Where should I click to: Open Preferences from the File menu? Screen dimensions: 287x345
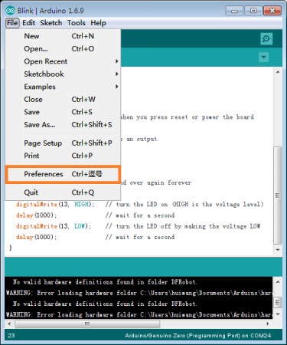coord(63,174)
